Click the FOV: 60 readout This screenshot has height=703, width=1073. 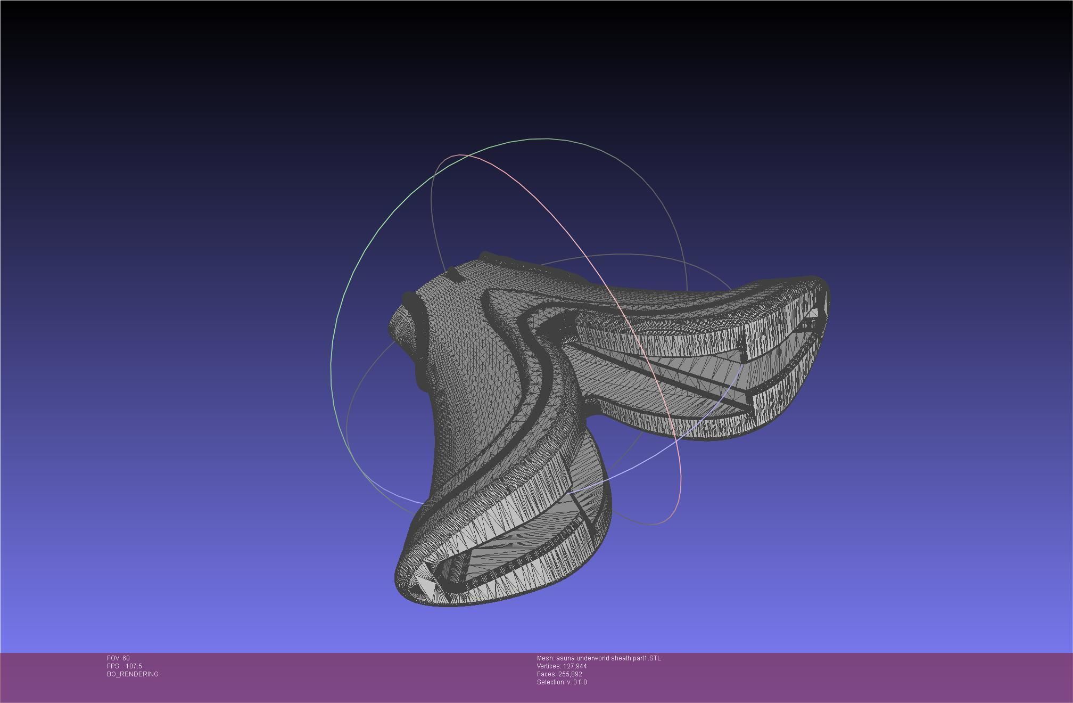point(118,658)
